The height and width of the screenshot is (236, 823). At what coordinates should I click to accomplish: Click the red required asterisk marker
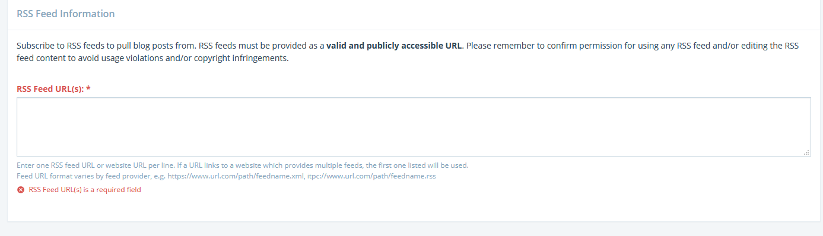point(88,89)
